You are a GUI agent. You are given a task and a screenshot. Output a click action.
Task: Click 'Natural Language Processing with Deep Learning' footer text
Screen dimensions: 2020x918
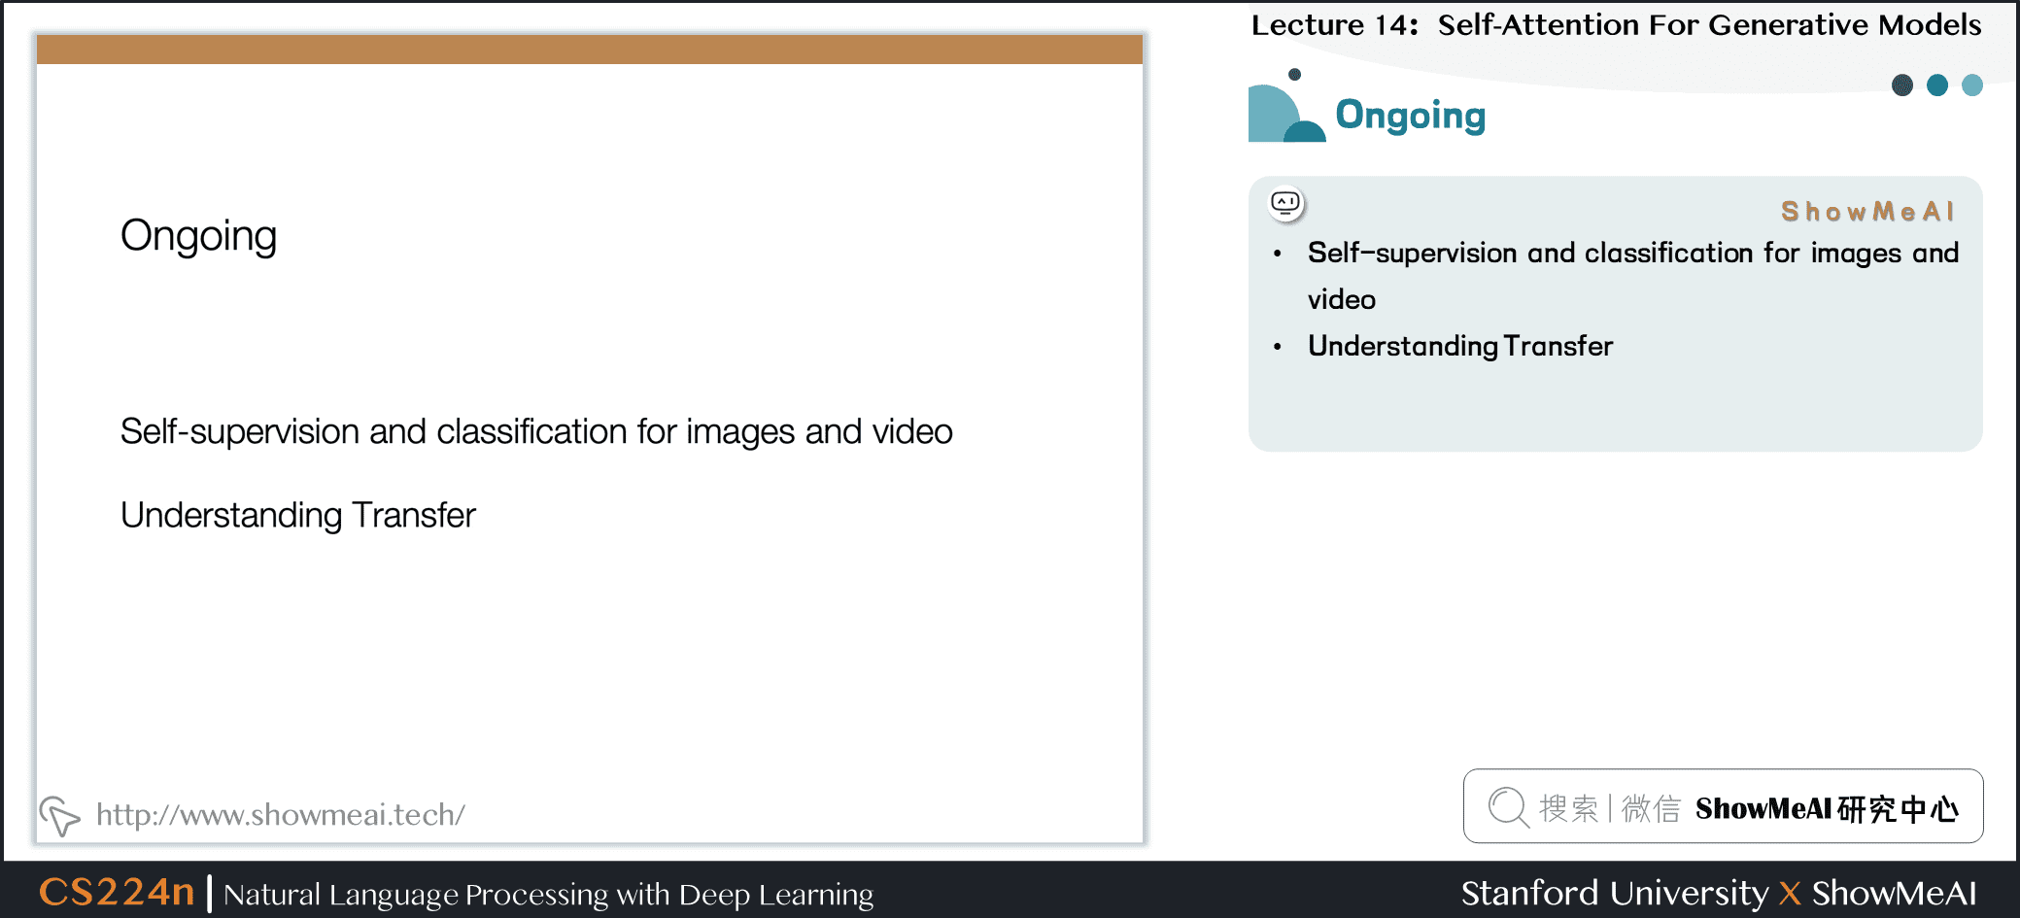pos(549,894)
